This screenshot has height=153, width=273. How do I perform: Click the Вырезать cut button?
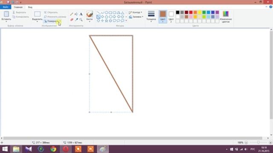coord(20,12)
